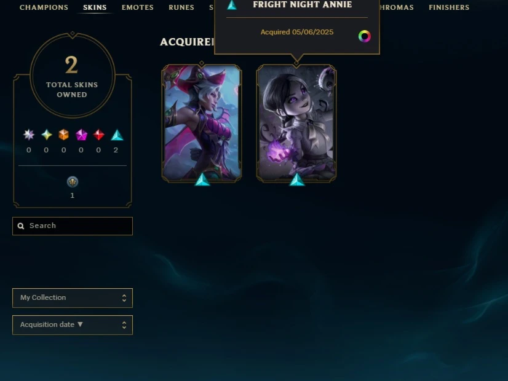Open the Emotes tab

[x=137, y=7]
